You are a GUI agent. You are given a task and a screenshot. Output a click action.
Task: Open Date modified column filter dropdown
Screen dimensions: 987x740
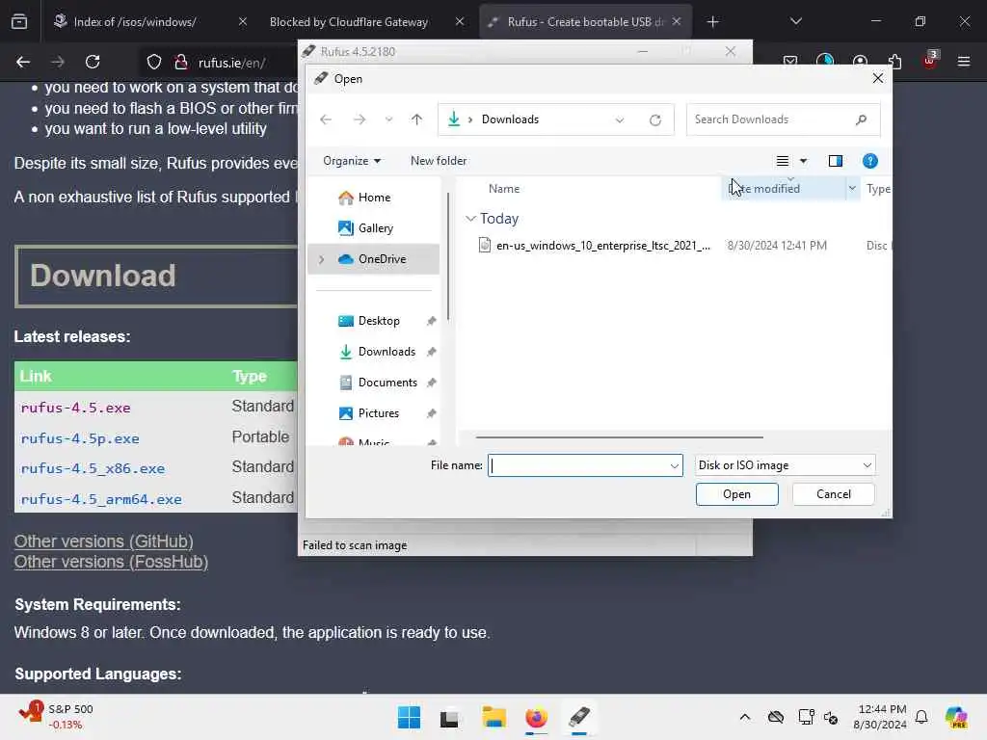click(x=852, y=188)
